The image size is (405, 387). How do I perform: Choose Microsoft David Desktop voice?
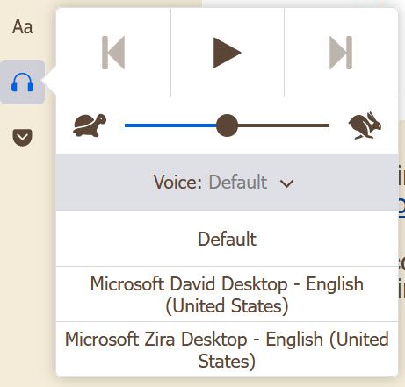[x=227, y=295]
